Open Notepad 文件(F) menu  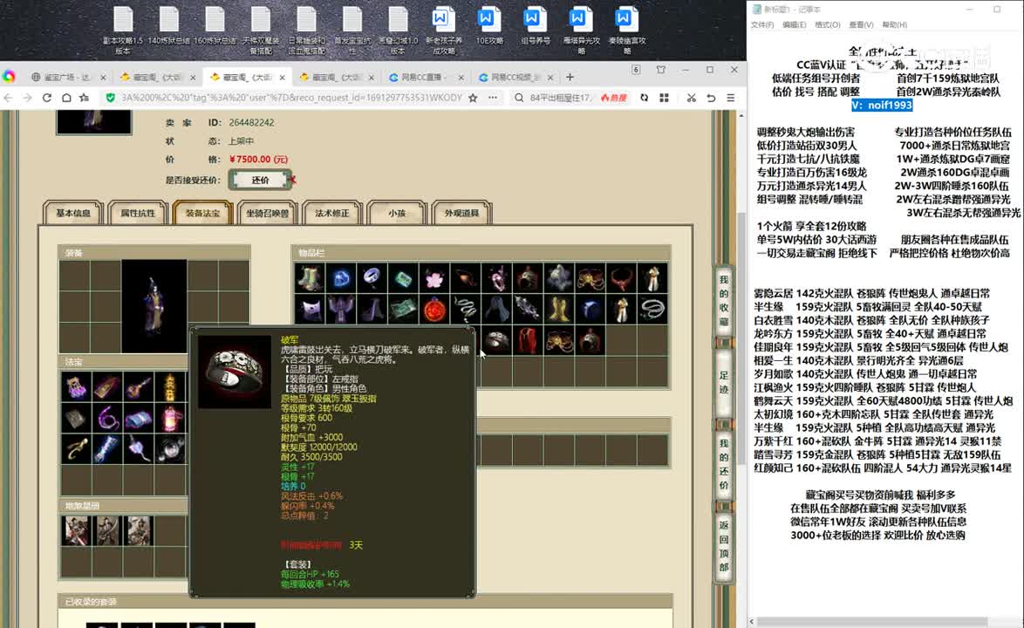pyautogui.click(x=762, y=24)
